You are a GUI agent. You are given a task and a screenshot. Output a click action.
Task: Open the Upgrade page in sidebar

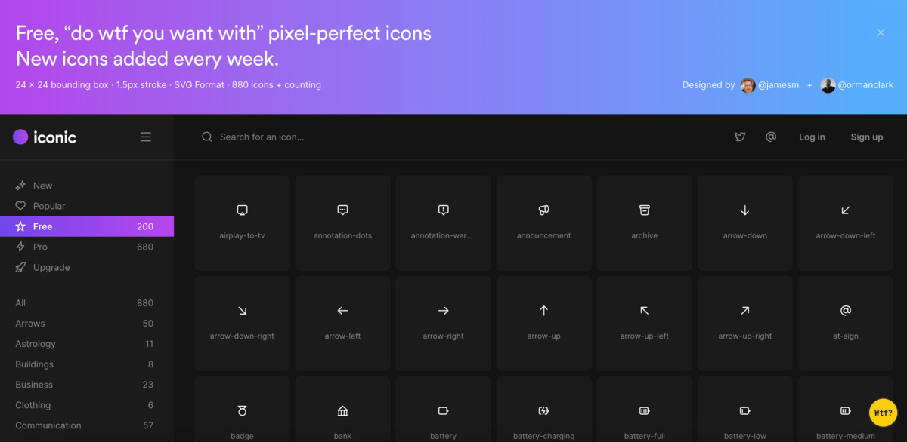click(87, 267)
